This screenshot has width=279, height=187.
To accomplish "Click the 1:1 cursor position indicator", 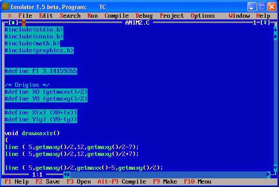I will pyautogui.click(x=37, y=174).
